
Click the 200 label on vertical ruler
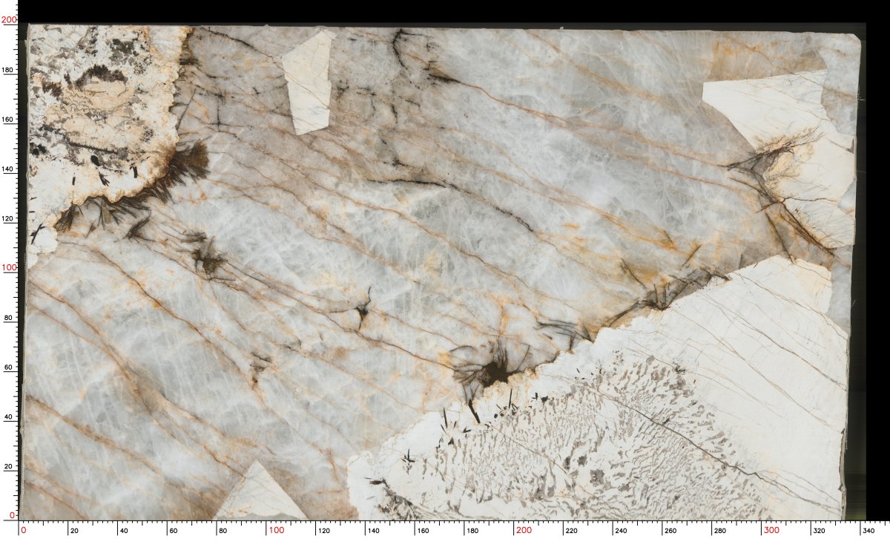pos(7,21)
